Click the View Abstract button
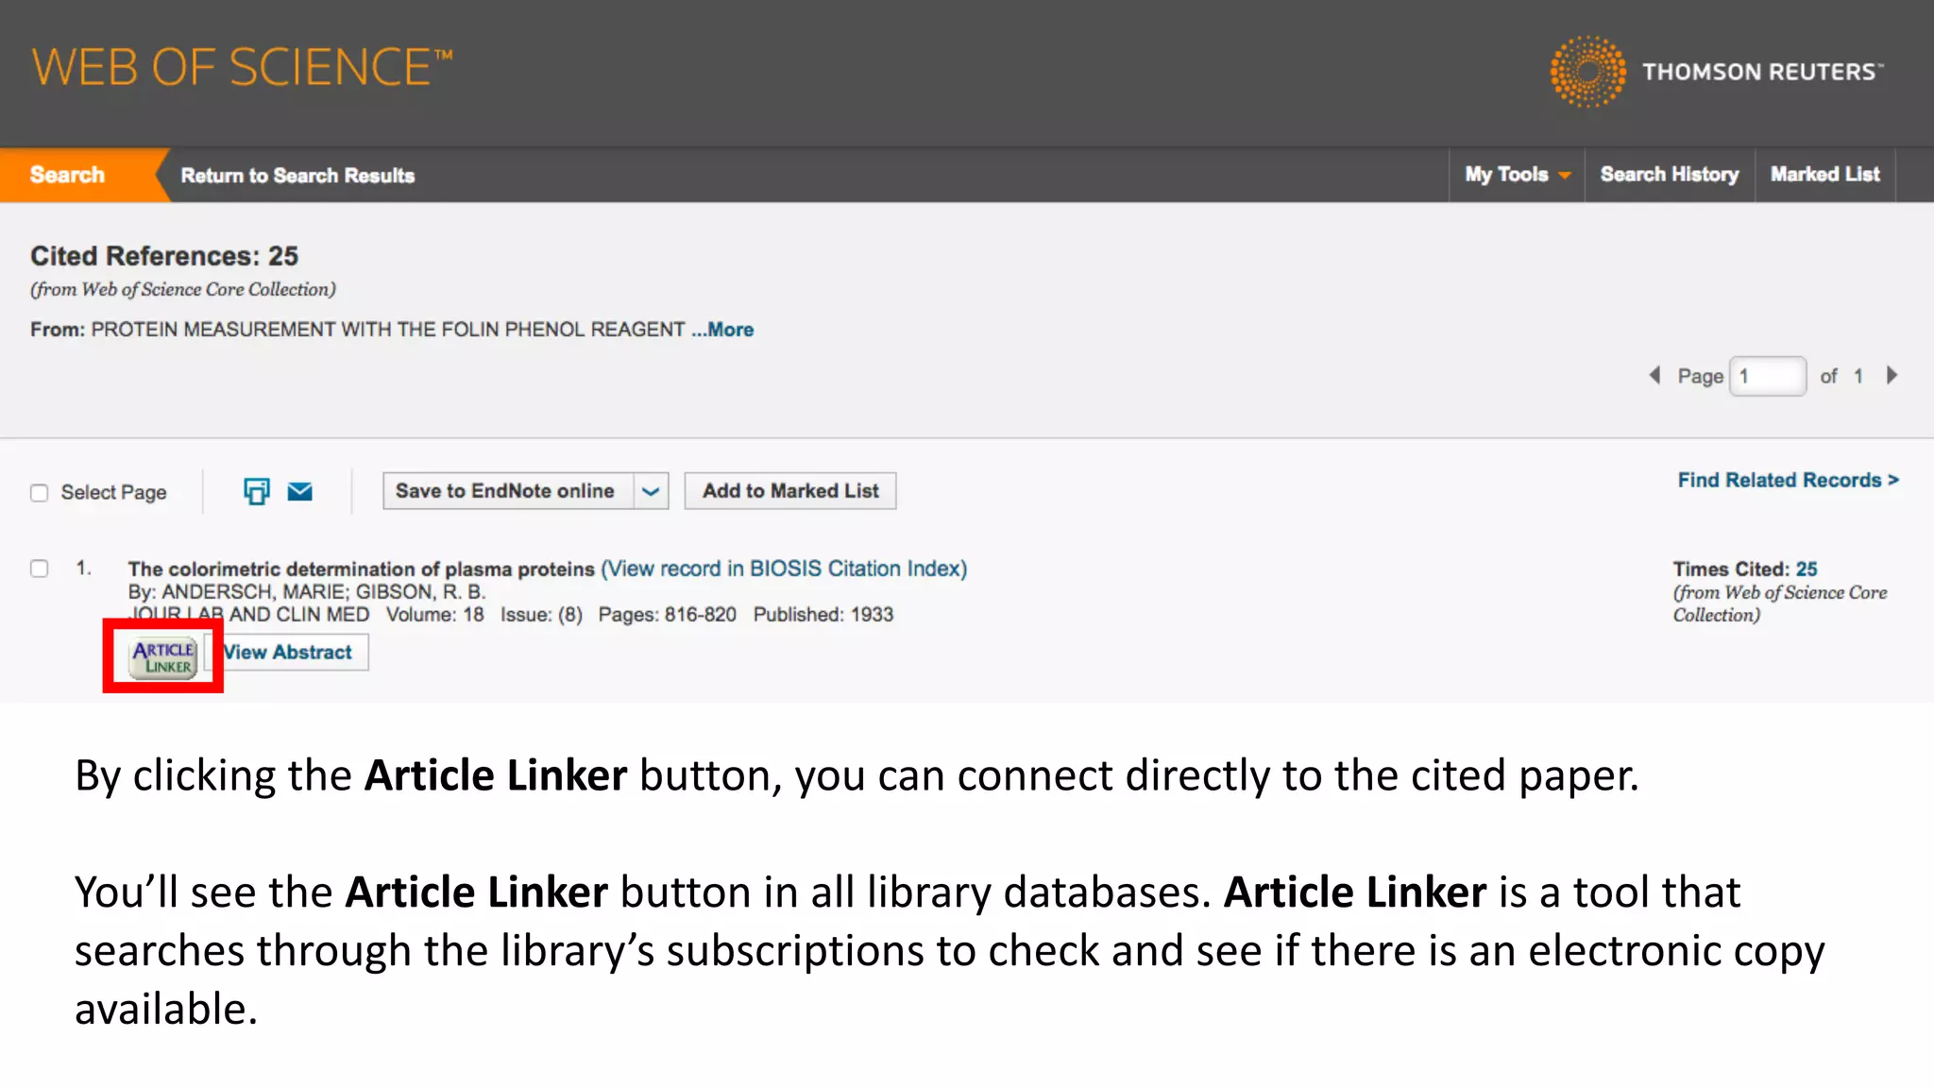This screenshot has height=1088, width=1934. (287, 653)
